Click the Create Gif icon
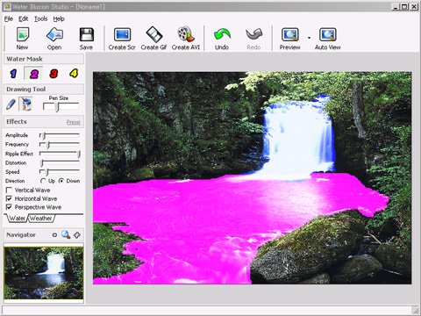This screenshot has height=316, width=421. (154, 34)
